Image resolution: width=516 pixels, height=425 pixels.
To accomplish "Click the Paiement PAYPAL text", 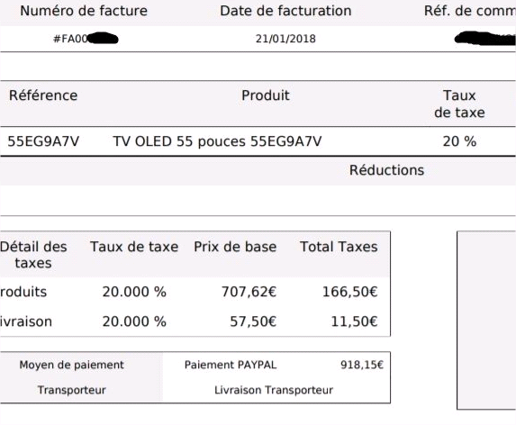I will pos(231,365).
